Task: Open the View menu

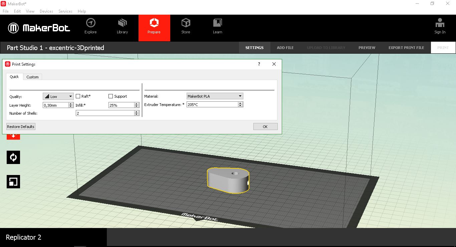Action: [30, 11]
